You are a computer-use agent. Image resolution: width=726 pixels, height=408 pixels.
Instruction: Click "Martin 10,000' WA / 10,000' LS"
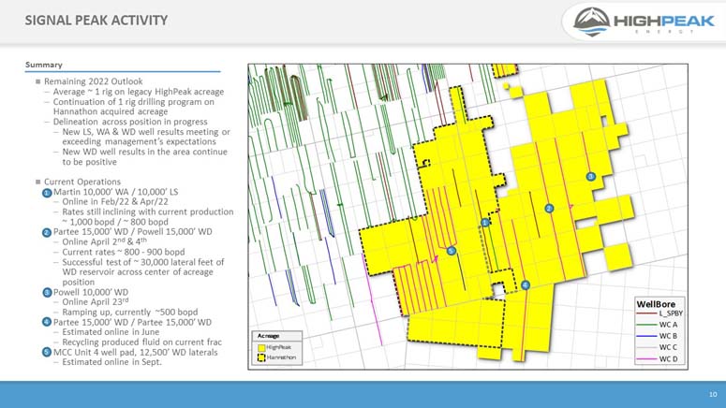pos(115,192)
